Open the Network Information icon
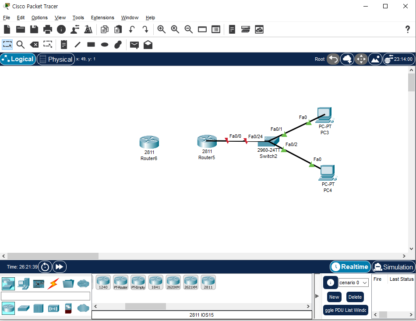The image size is (416, 321). pyautogui.click(x=61, y=29)
